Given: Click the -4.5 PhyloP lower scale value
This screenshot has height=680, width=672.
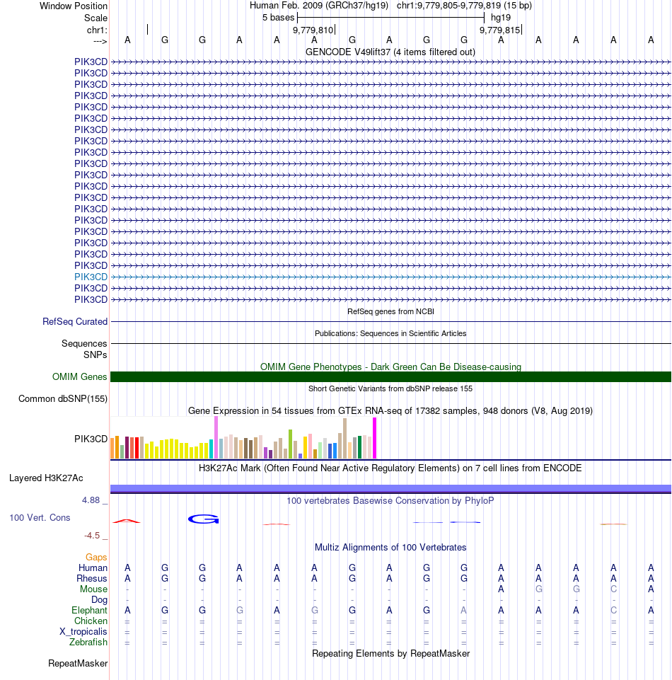Looking at the screenshot, I should pos(92,536).
